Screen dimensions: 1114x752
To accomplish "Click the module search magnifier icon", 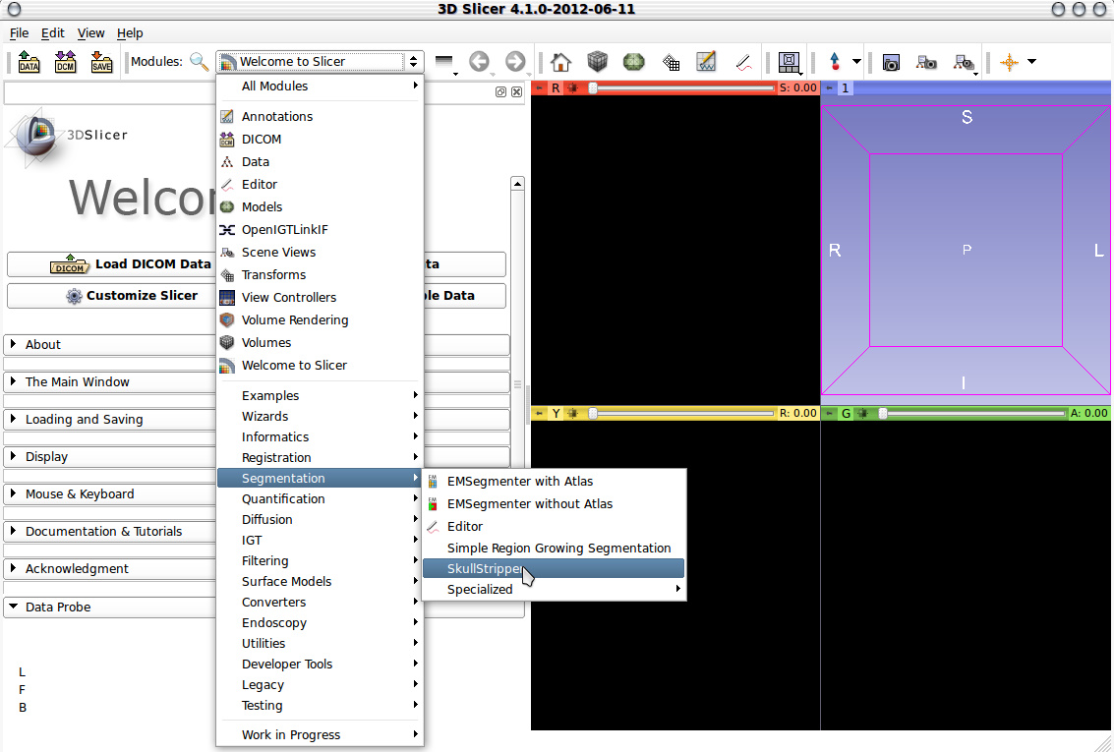I will coord(200,62).
